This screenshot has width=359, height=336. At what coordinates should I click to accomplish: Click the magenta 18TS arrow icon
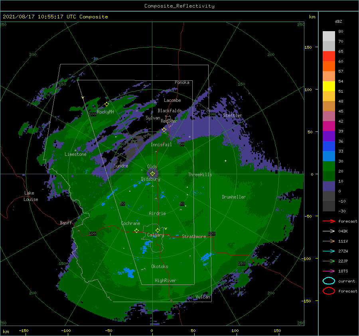click(329, 271)
